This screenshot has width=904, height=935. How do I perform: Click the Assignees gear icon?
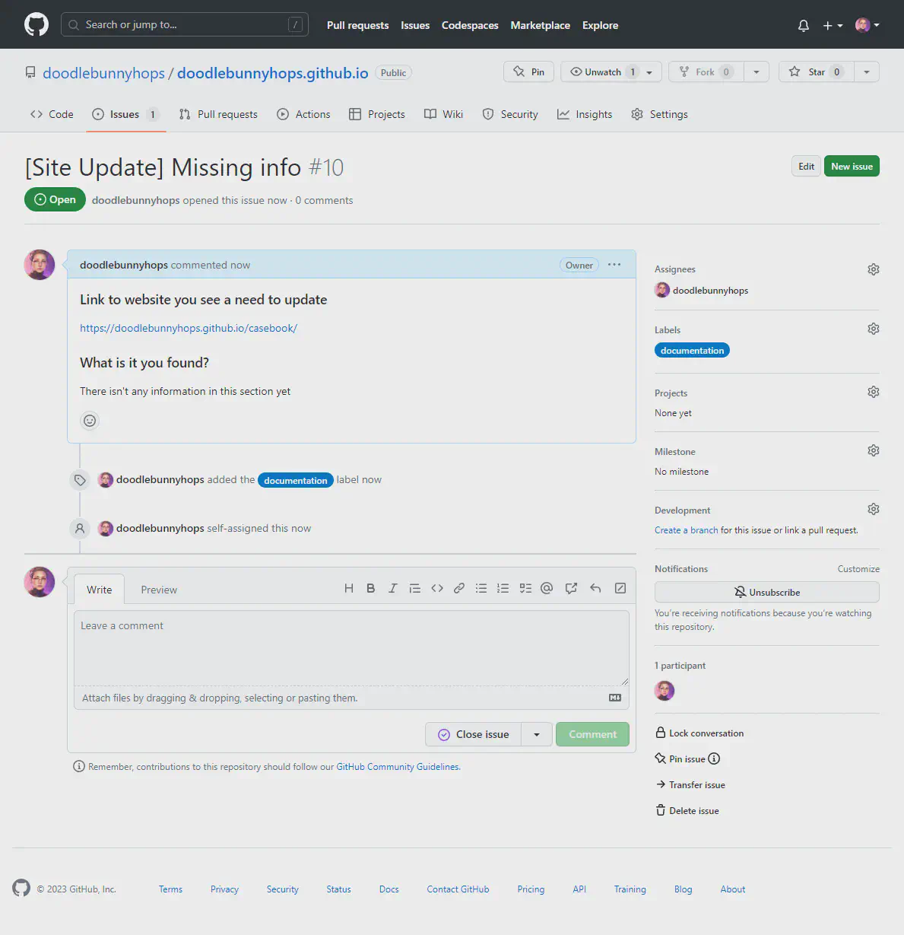point(874,269)
